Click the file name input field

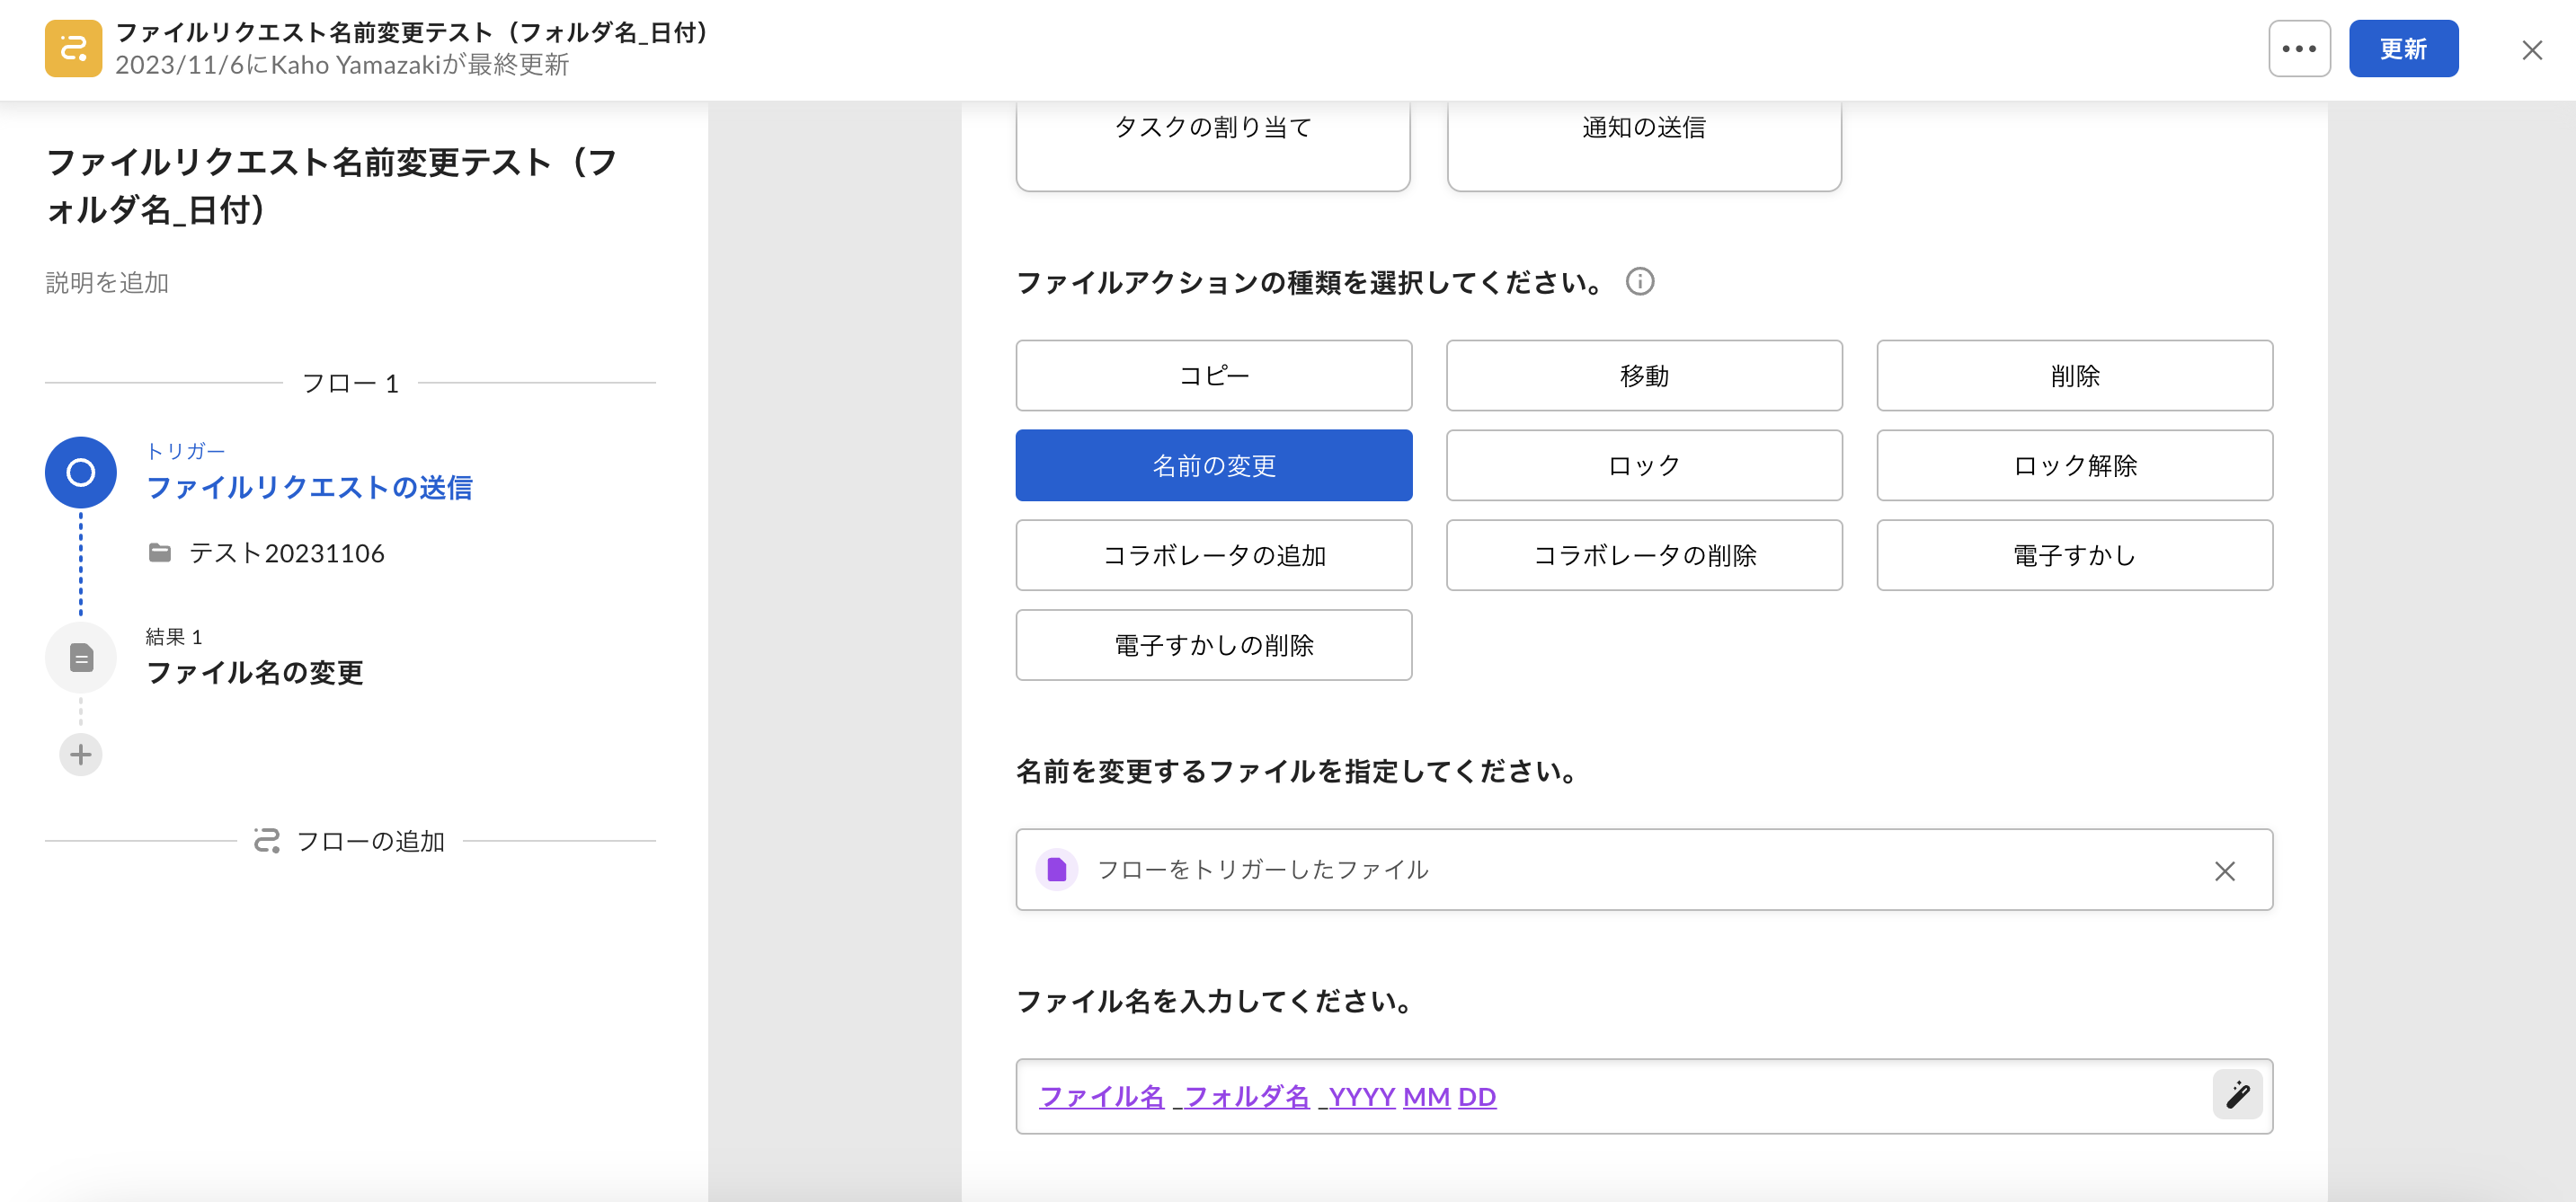click(1644, 1096)
